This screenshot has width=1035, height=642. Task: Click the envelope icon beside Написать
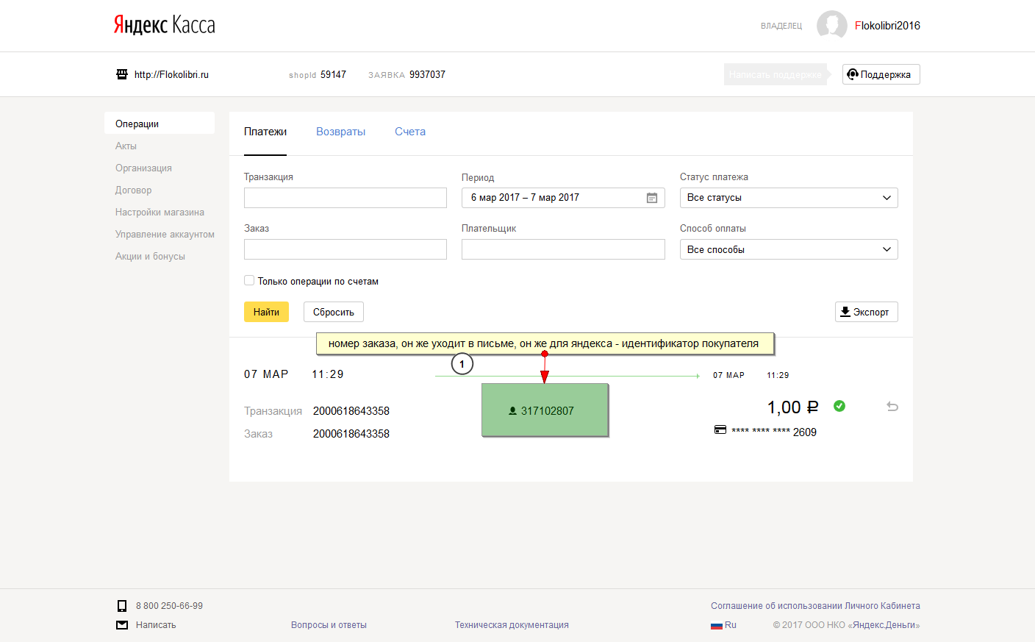click(x=122, y=625)
